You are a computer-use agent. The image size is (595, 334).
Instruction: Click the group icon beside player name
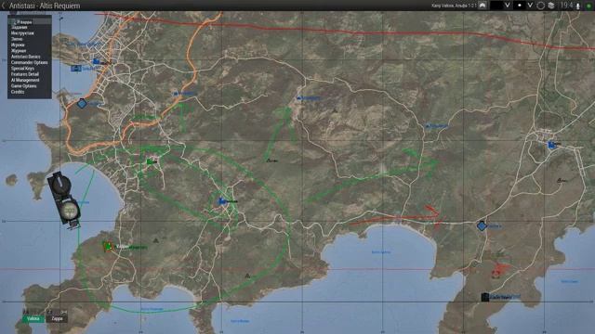483,6
